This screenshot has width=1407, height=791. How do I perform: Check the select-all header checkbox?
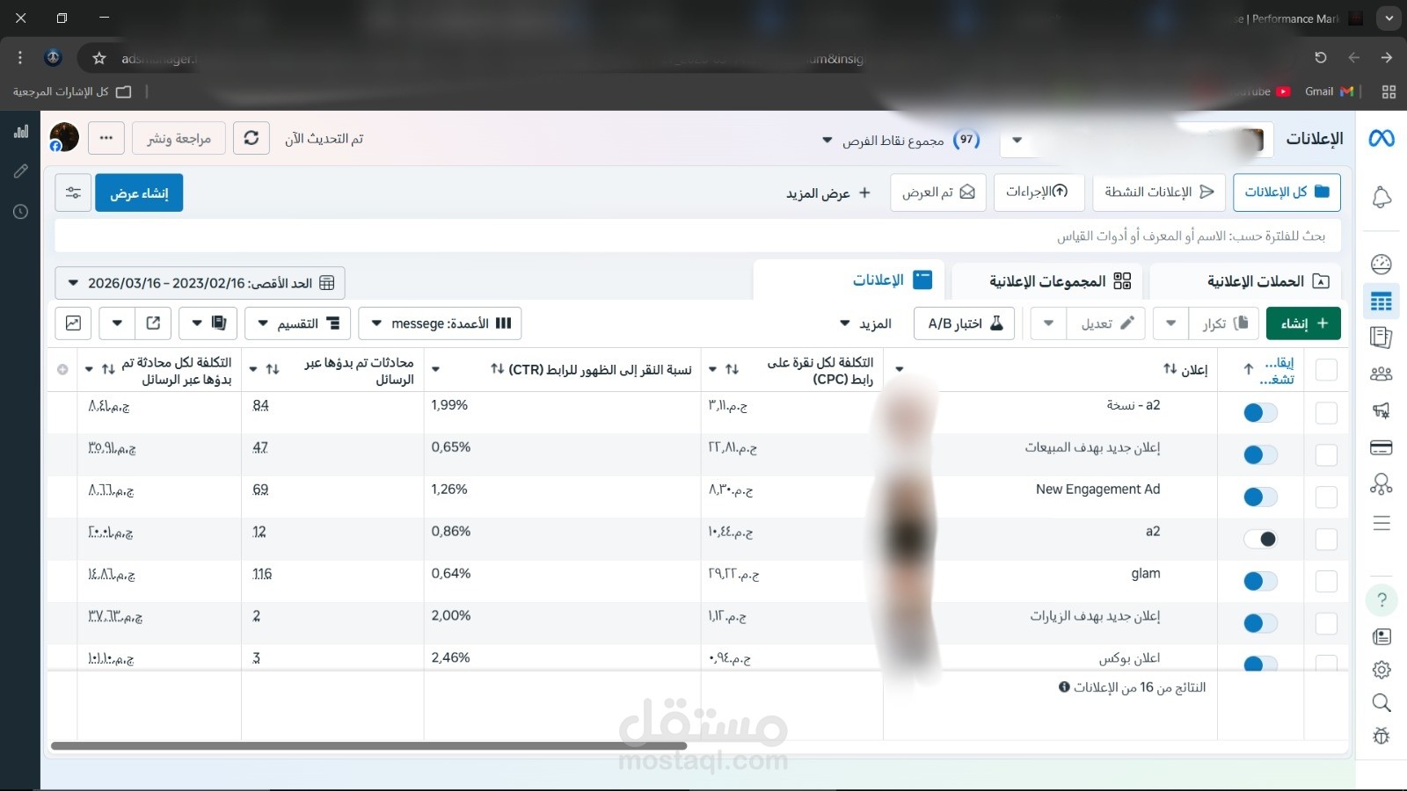tap(1326, 370)
